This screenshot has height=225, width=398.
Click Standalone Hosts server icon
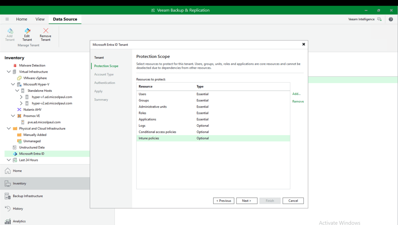point(23,91)
